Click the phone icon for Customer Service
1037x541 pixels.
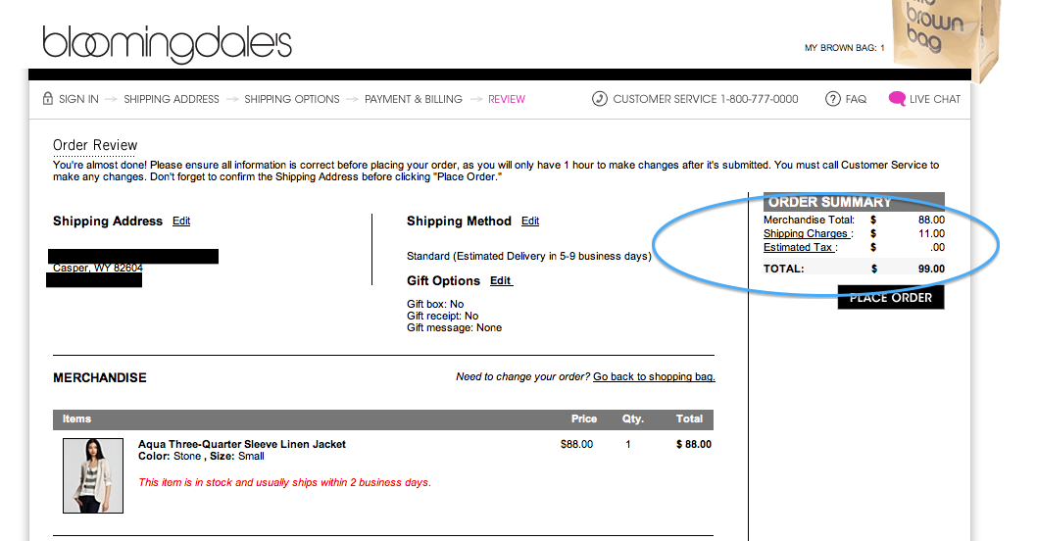click(x=600, y=99)
